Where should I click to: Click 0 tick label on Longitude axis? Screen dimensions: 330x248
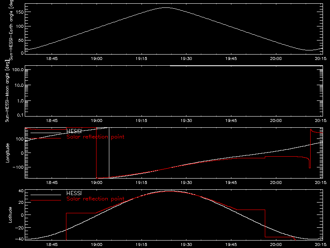(22, 153)
